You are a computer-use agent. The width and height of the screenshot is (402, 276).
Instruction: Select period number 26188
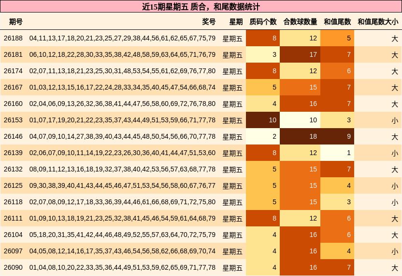coord(13,39)
